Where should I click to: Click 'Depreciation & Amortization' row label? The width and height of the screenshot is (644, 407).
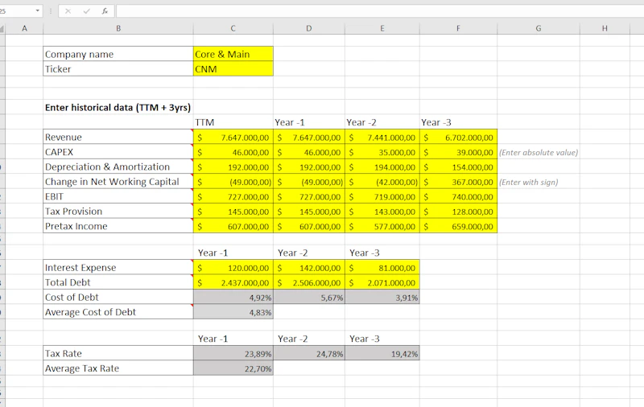[x=118, y=166]
